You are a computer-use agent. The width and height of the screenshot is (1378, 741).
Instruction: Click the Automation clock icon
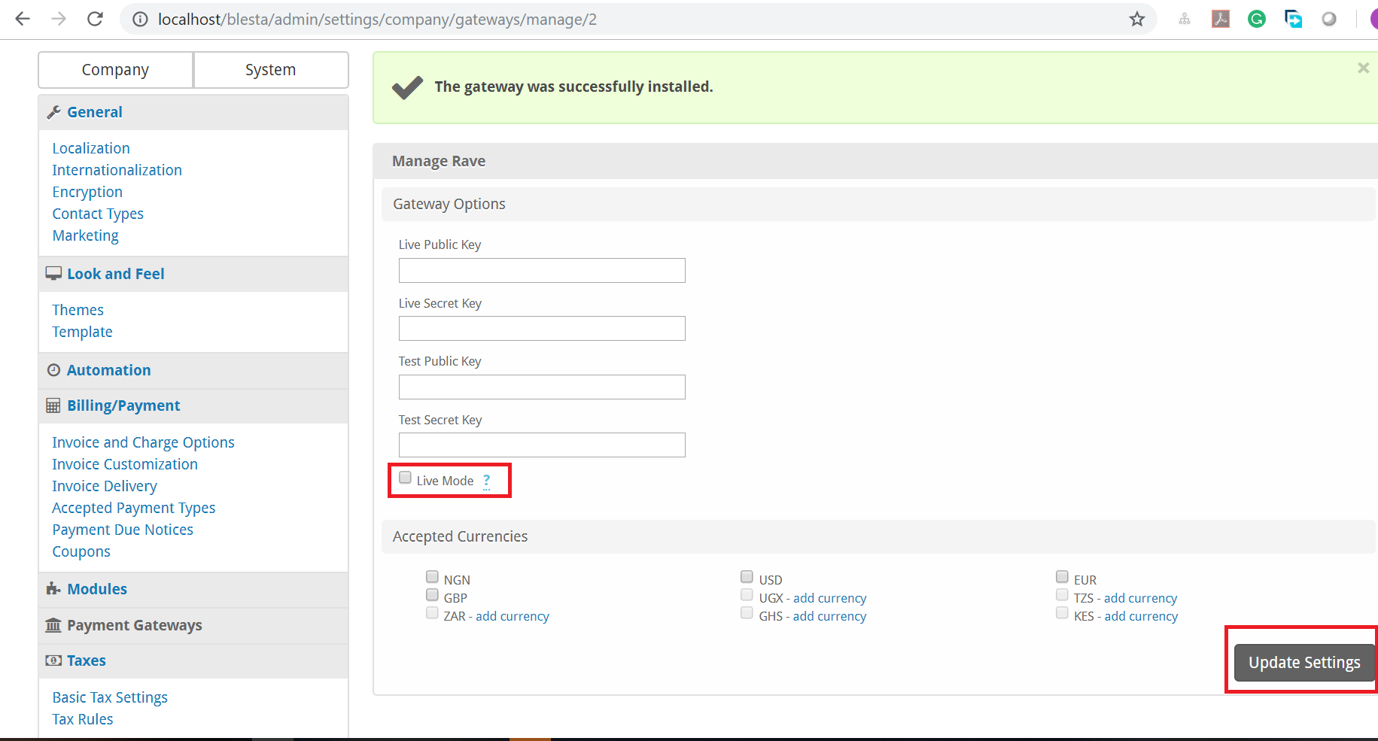(53, 370)
